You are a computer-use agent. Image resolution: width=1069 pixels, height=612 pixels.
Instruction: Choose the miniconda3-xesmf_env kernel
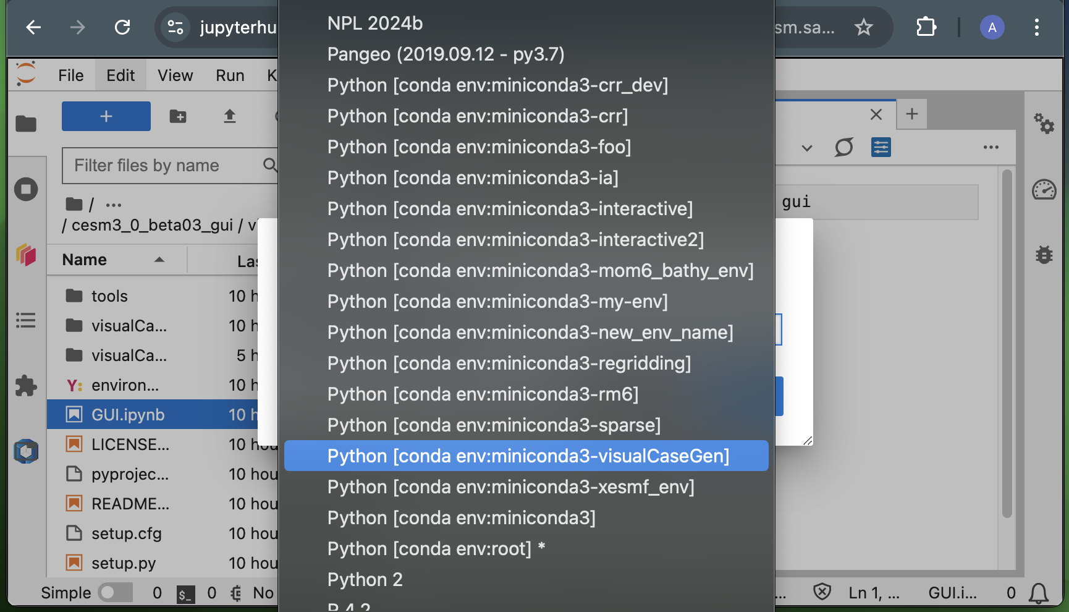click(526, 487)
